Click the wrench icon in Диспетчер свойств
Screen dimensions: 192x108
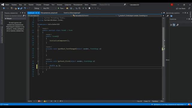click(168, 16)
